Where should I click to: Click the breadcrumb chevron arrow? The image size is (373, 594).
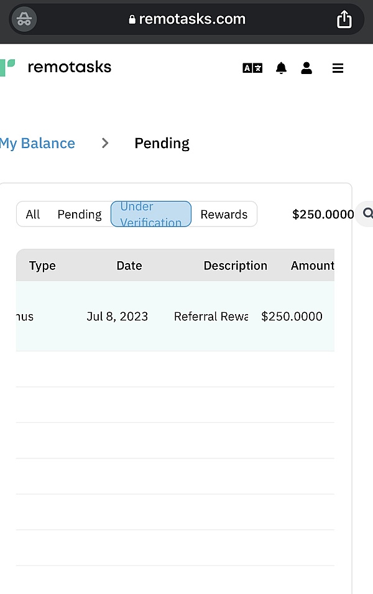tap(105, 143)
